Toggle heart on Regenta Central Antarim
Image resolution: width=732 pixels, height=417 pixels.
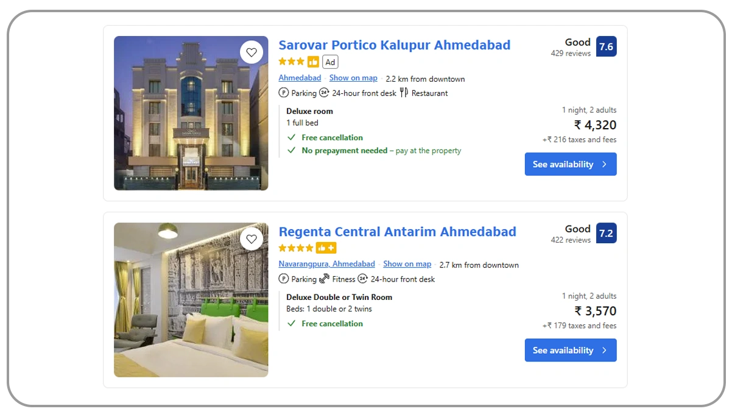point(252,238)
